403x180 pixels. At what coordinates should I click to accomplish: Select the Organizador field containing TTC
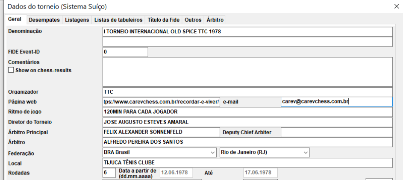[x=247, y=91]
